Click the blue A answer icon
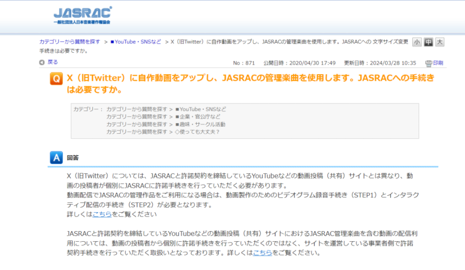Screen dimensions: 465x270 [56, 158]
